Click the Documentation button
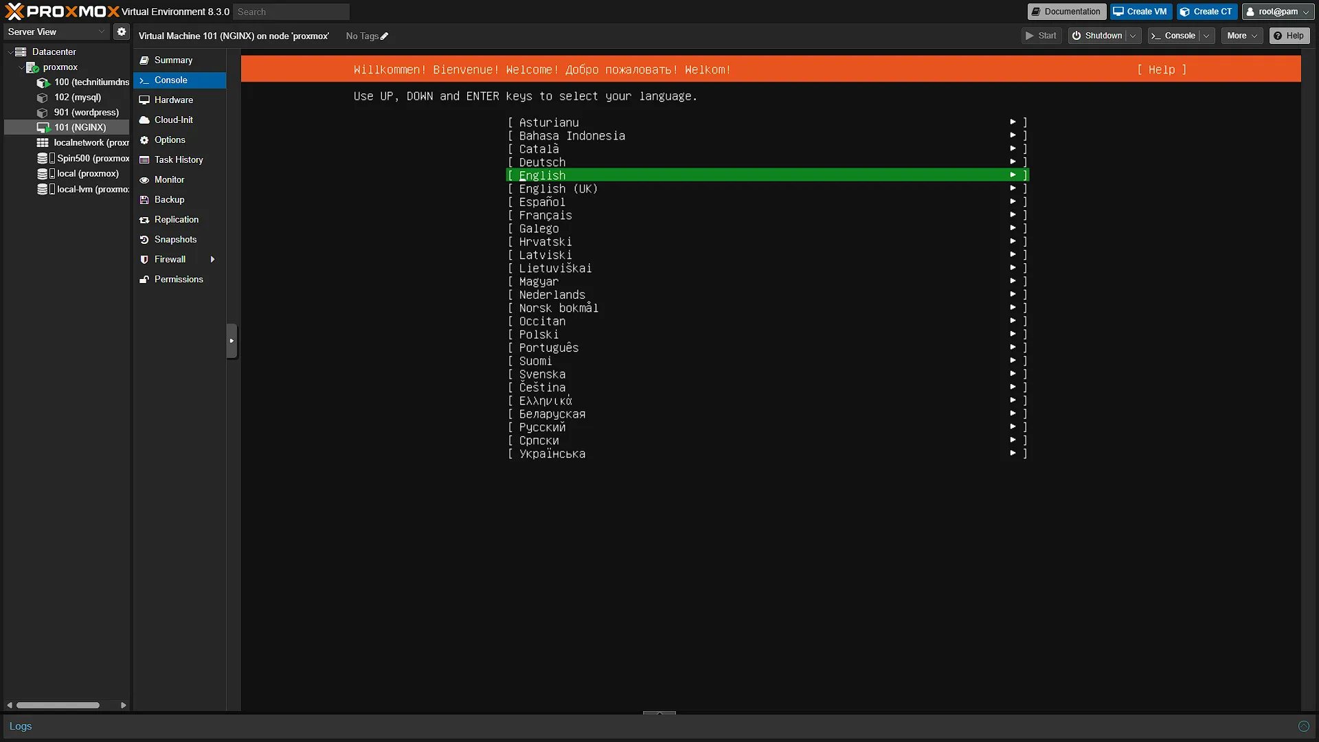The width and height of the screenshot is (1319, 742). [1066, 12]
